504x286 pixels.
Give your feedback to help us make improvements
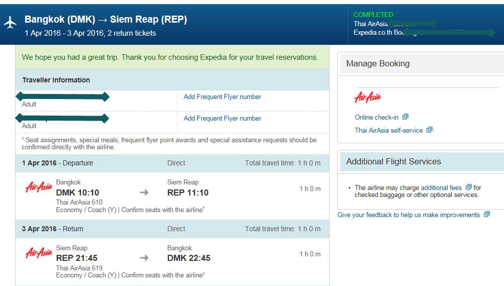(x=409, y=215)
